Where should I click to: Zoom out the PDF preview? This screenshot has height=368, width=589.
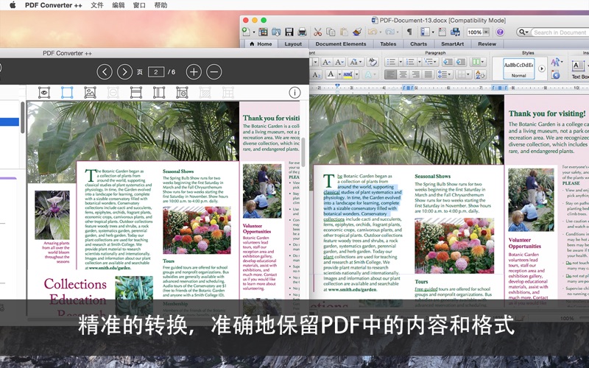click(x=214, y=71)
